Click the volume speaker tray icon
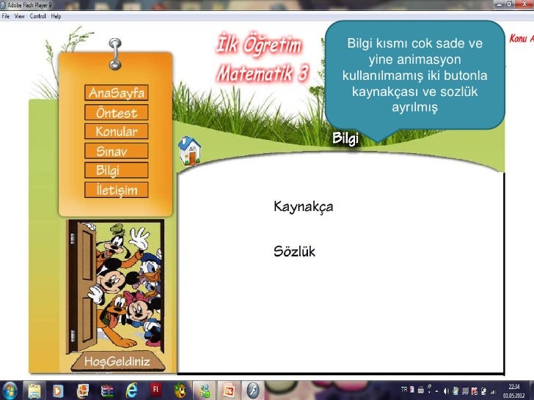The width and height of the screenshot is (534, 400). tap(446, 391)
